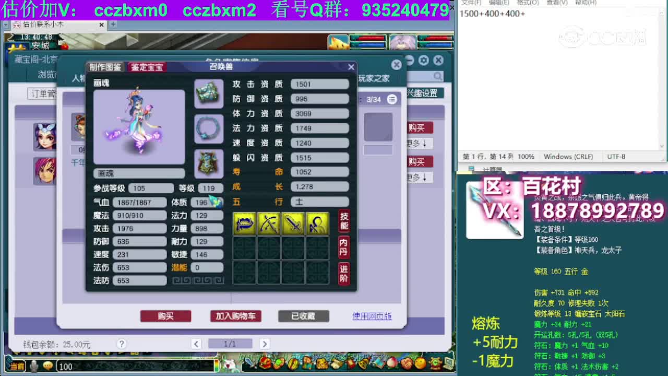Click the microphone icon in the chat bar
Image resolution: width=668 pixels, height=376 pixels.
[x=34, y=366]
